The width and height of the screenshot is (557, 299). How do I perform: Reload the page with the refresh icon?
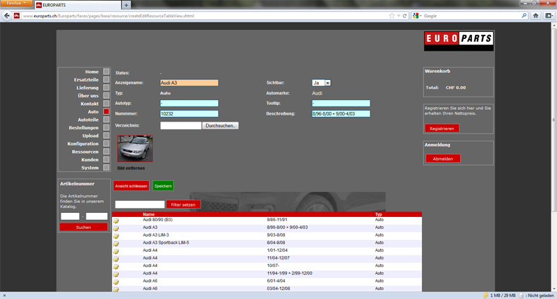pyautogui.click(x=405, y=15)
